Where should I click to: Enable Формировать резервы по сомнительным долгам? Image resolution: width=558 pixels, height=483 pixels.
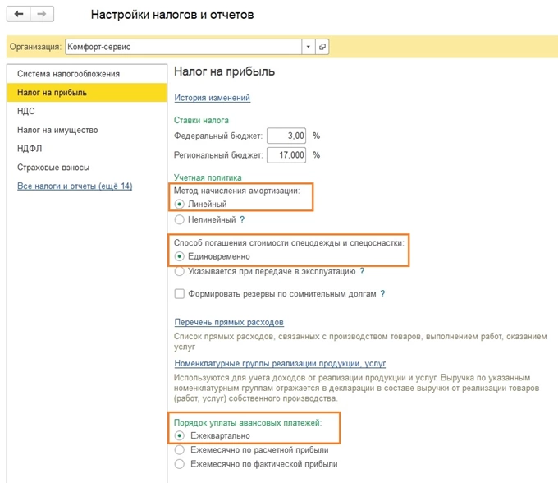point(180,294)
